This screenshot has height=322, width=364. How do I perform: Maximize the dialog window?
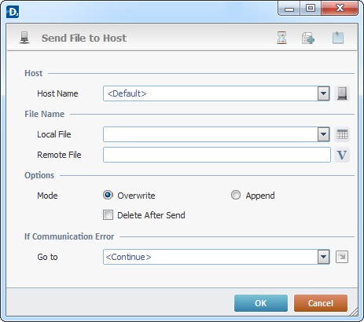311,9
